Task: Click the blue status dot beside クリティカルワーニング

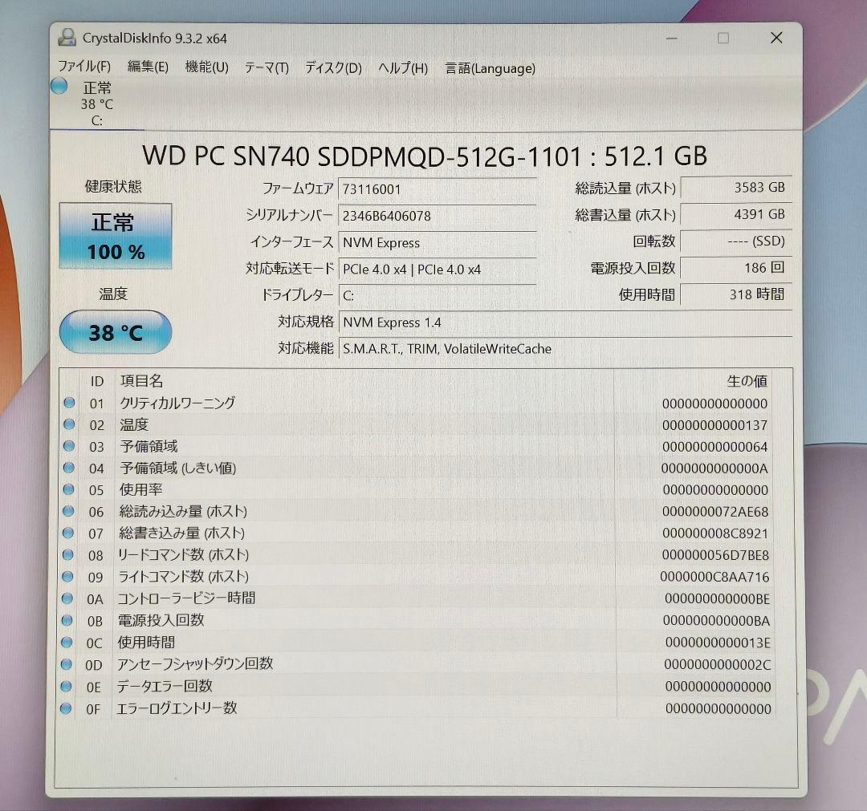Action: pos(68,403)
